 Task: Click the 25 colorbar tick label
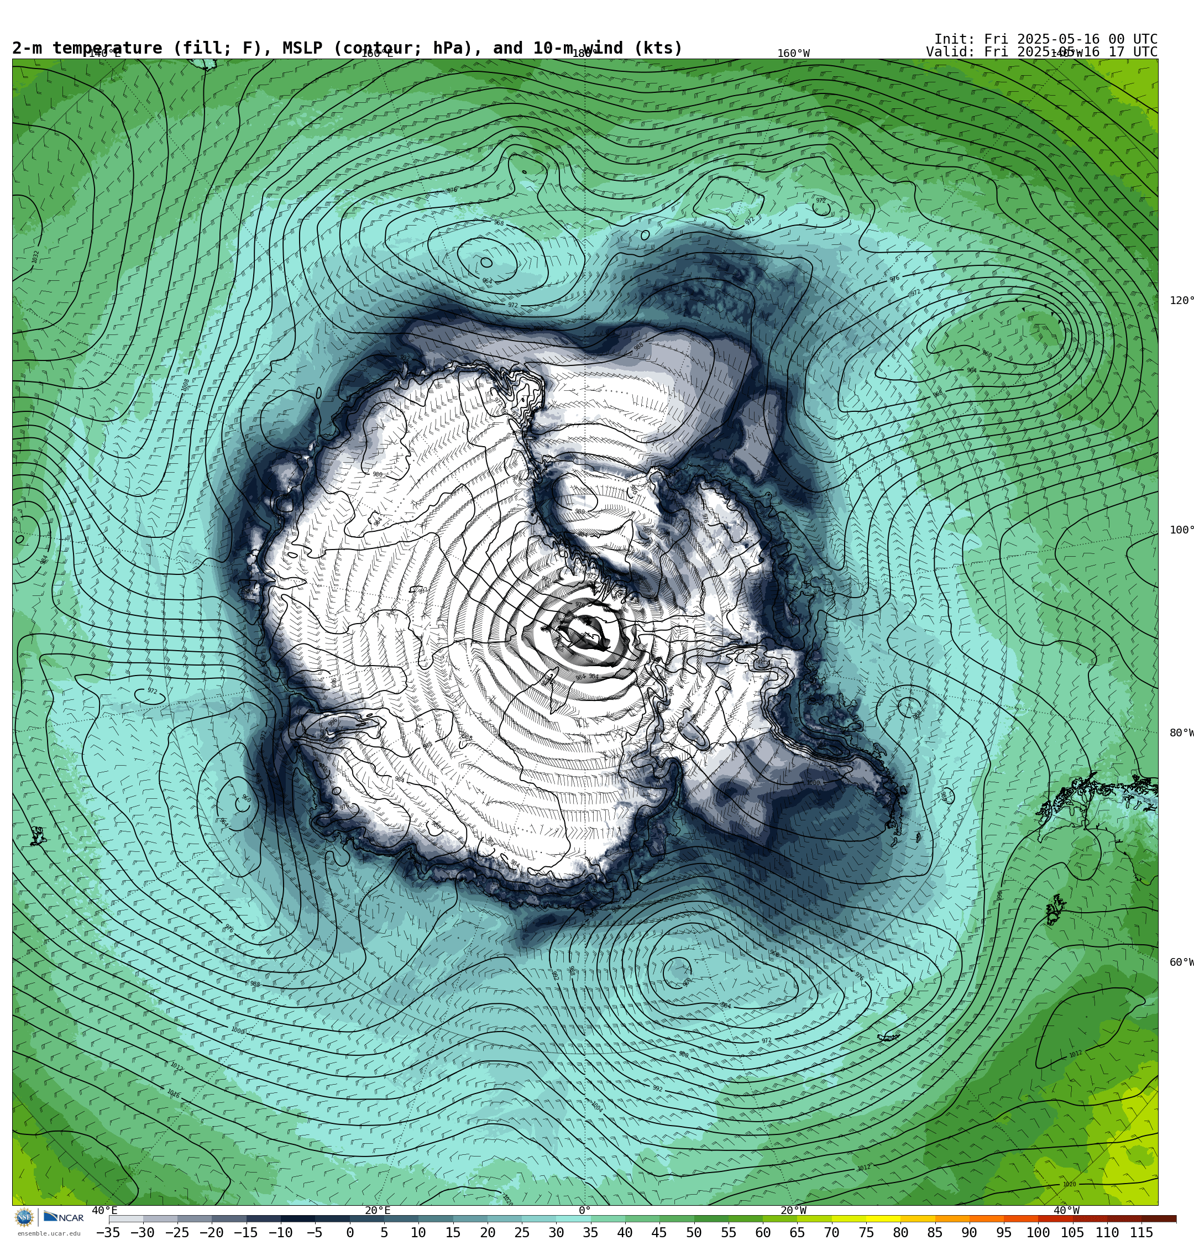[522, 1232]
